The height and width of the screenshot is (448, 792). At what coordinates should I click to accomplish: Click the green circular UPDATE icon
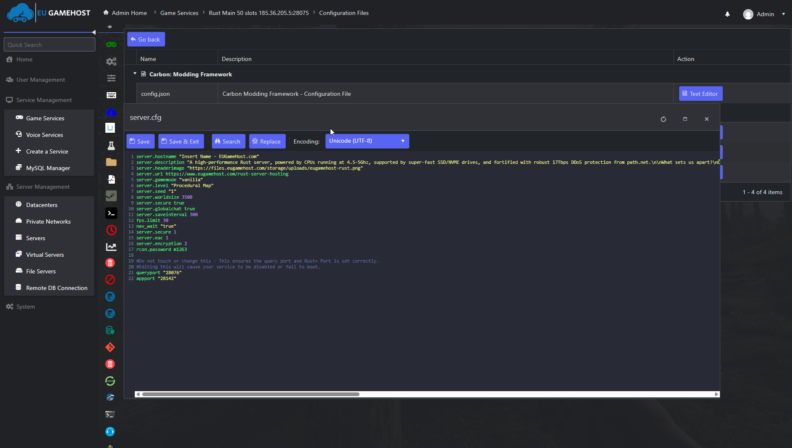click(110, 381)
